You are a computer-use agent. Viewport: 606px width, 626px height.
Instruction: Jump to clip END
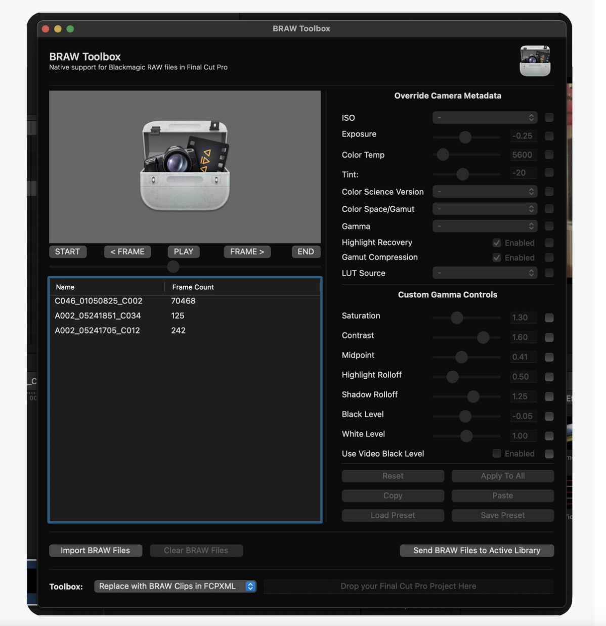coord(306,252)
